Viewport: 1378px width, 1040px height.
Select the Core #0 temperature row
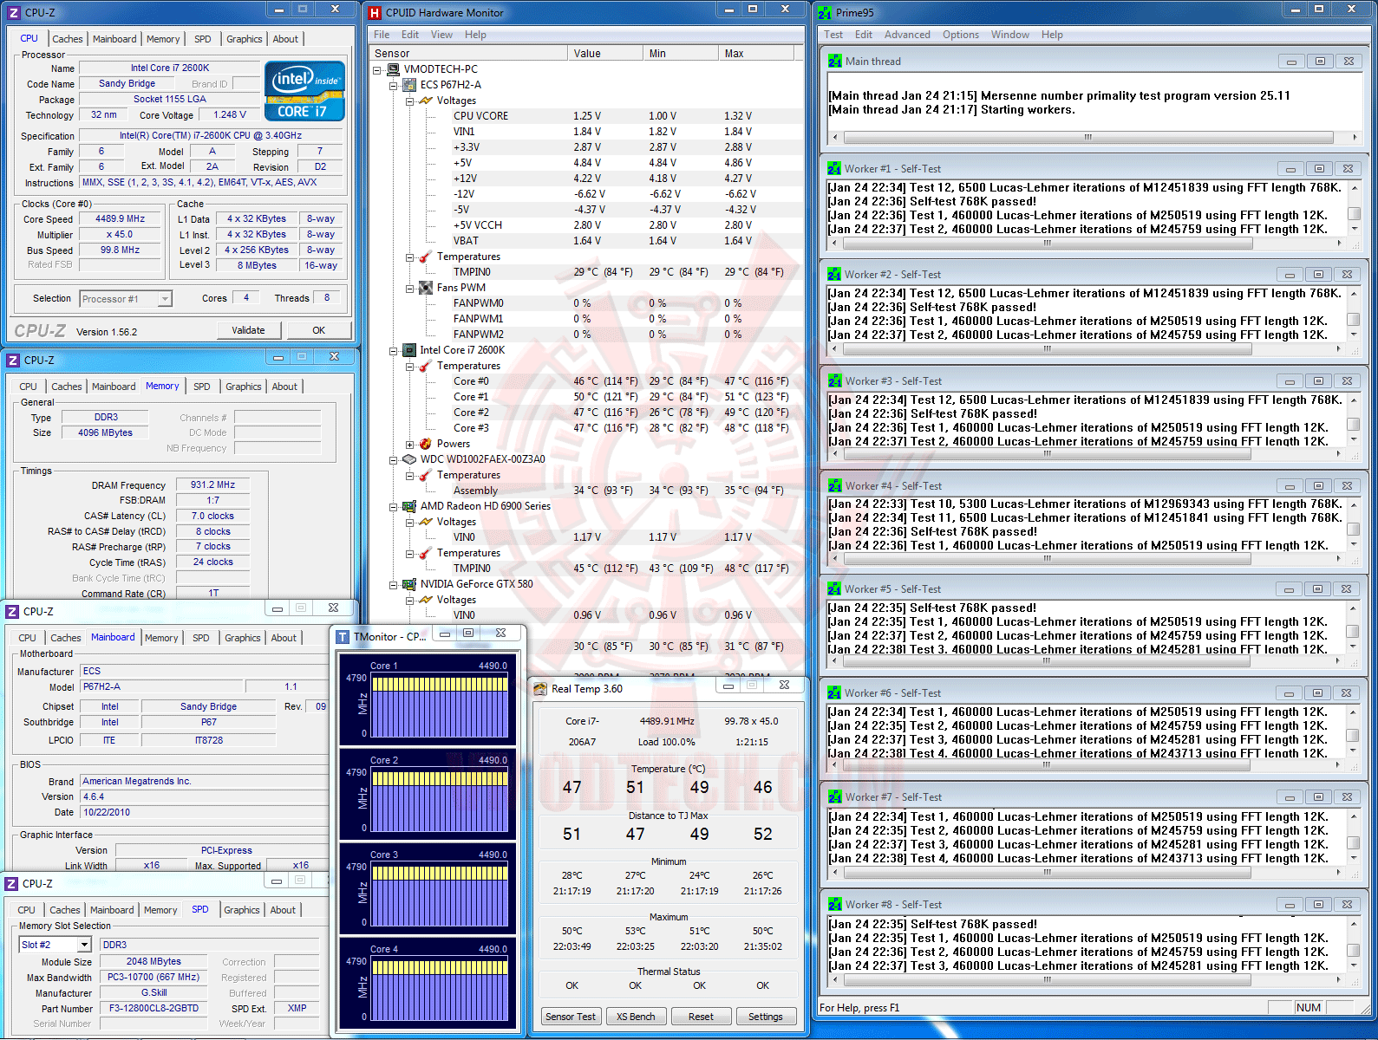coord(585,381)
